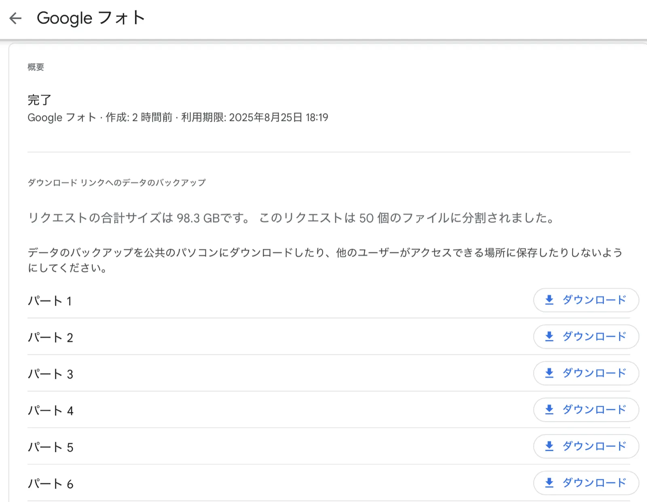This screenshot has height=502, width=647.
Task: Select the パート 3 row label
Action: (50, 373)
